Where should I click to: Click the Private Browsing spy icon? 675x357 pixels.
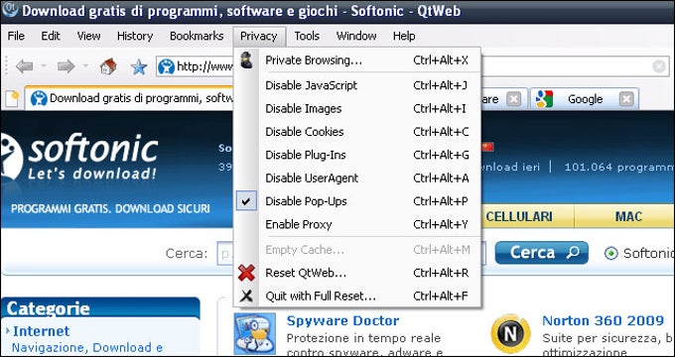(246, 60)
